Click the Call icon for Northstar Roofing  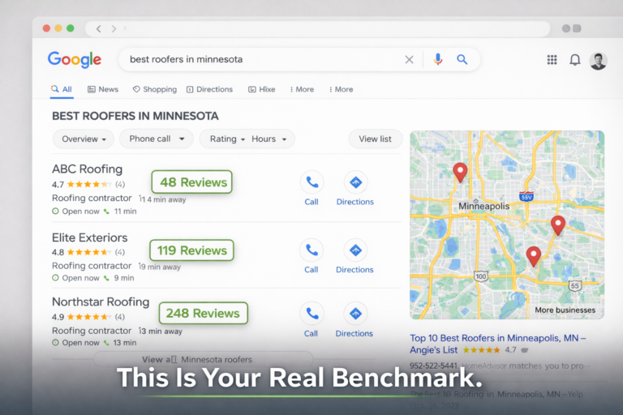point(311,314)
